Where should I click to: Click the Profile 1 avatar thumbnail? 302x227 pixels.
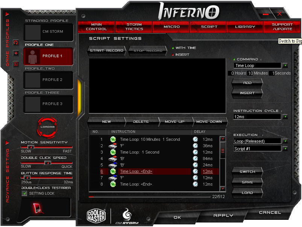tap(33, 56)
